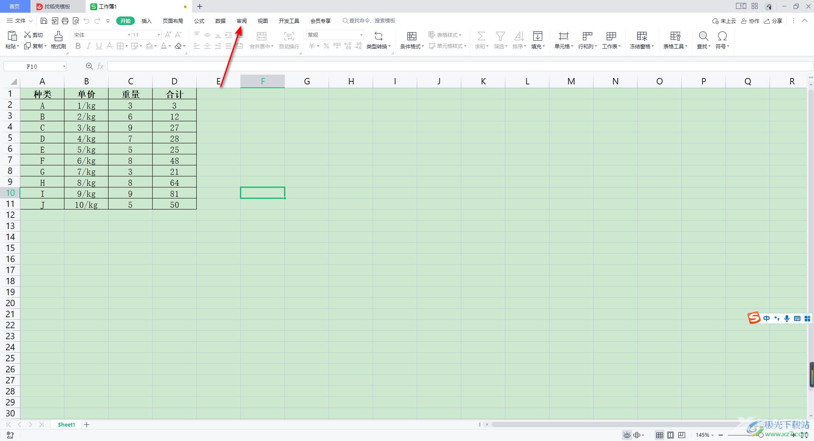Expand the File (文件) menu arrow

click(x=31, y=21)
